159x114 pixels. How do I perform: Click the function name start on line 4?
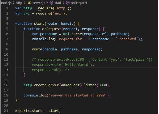[x=39, y=24]
